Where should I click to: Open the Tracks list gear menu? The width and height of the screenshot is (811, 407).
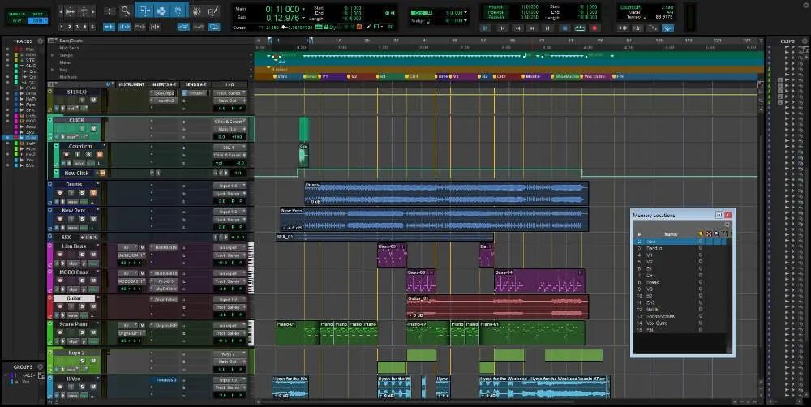[40, 41]
